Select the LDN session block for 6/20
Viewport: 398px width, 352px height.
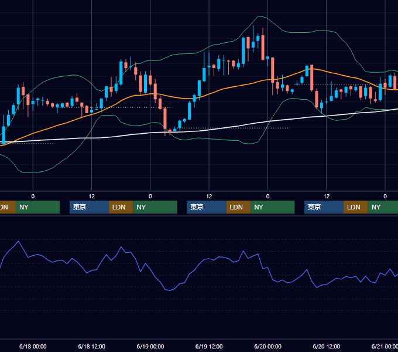pos(356,207)
